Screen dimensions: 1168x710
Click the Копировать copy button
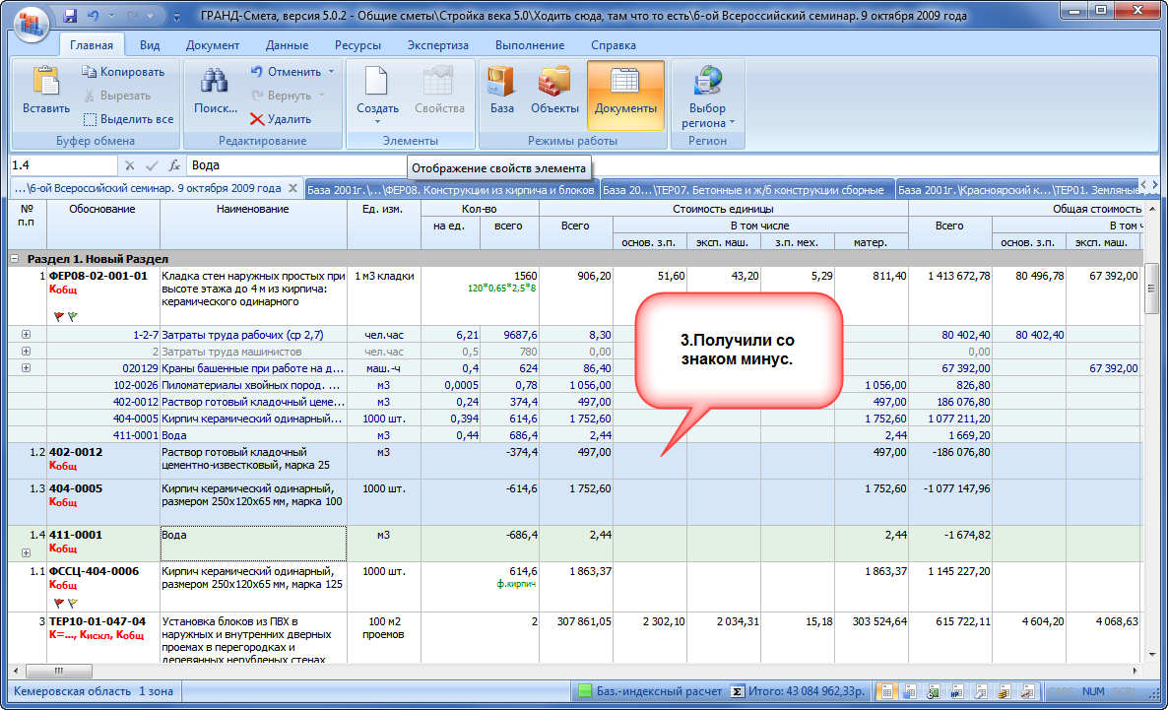tap(122, 72)
